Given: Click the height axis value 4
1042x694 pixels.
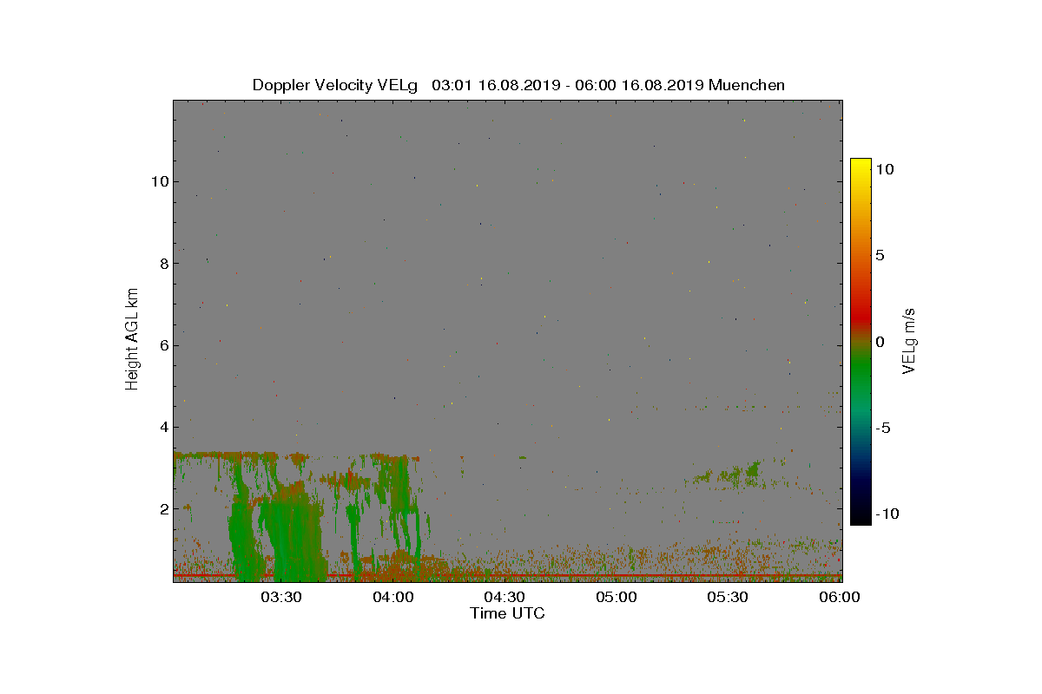Looking at the screenshot, I should (162, 427).
